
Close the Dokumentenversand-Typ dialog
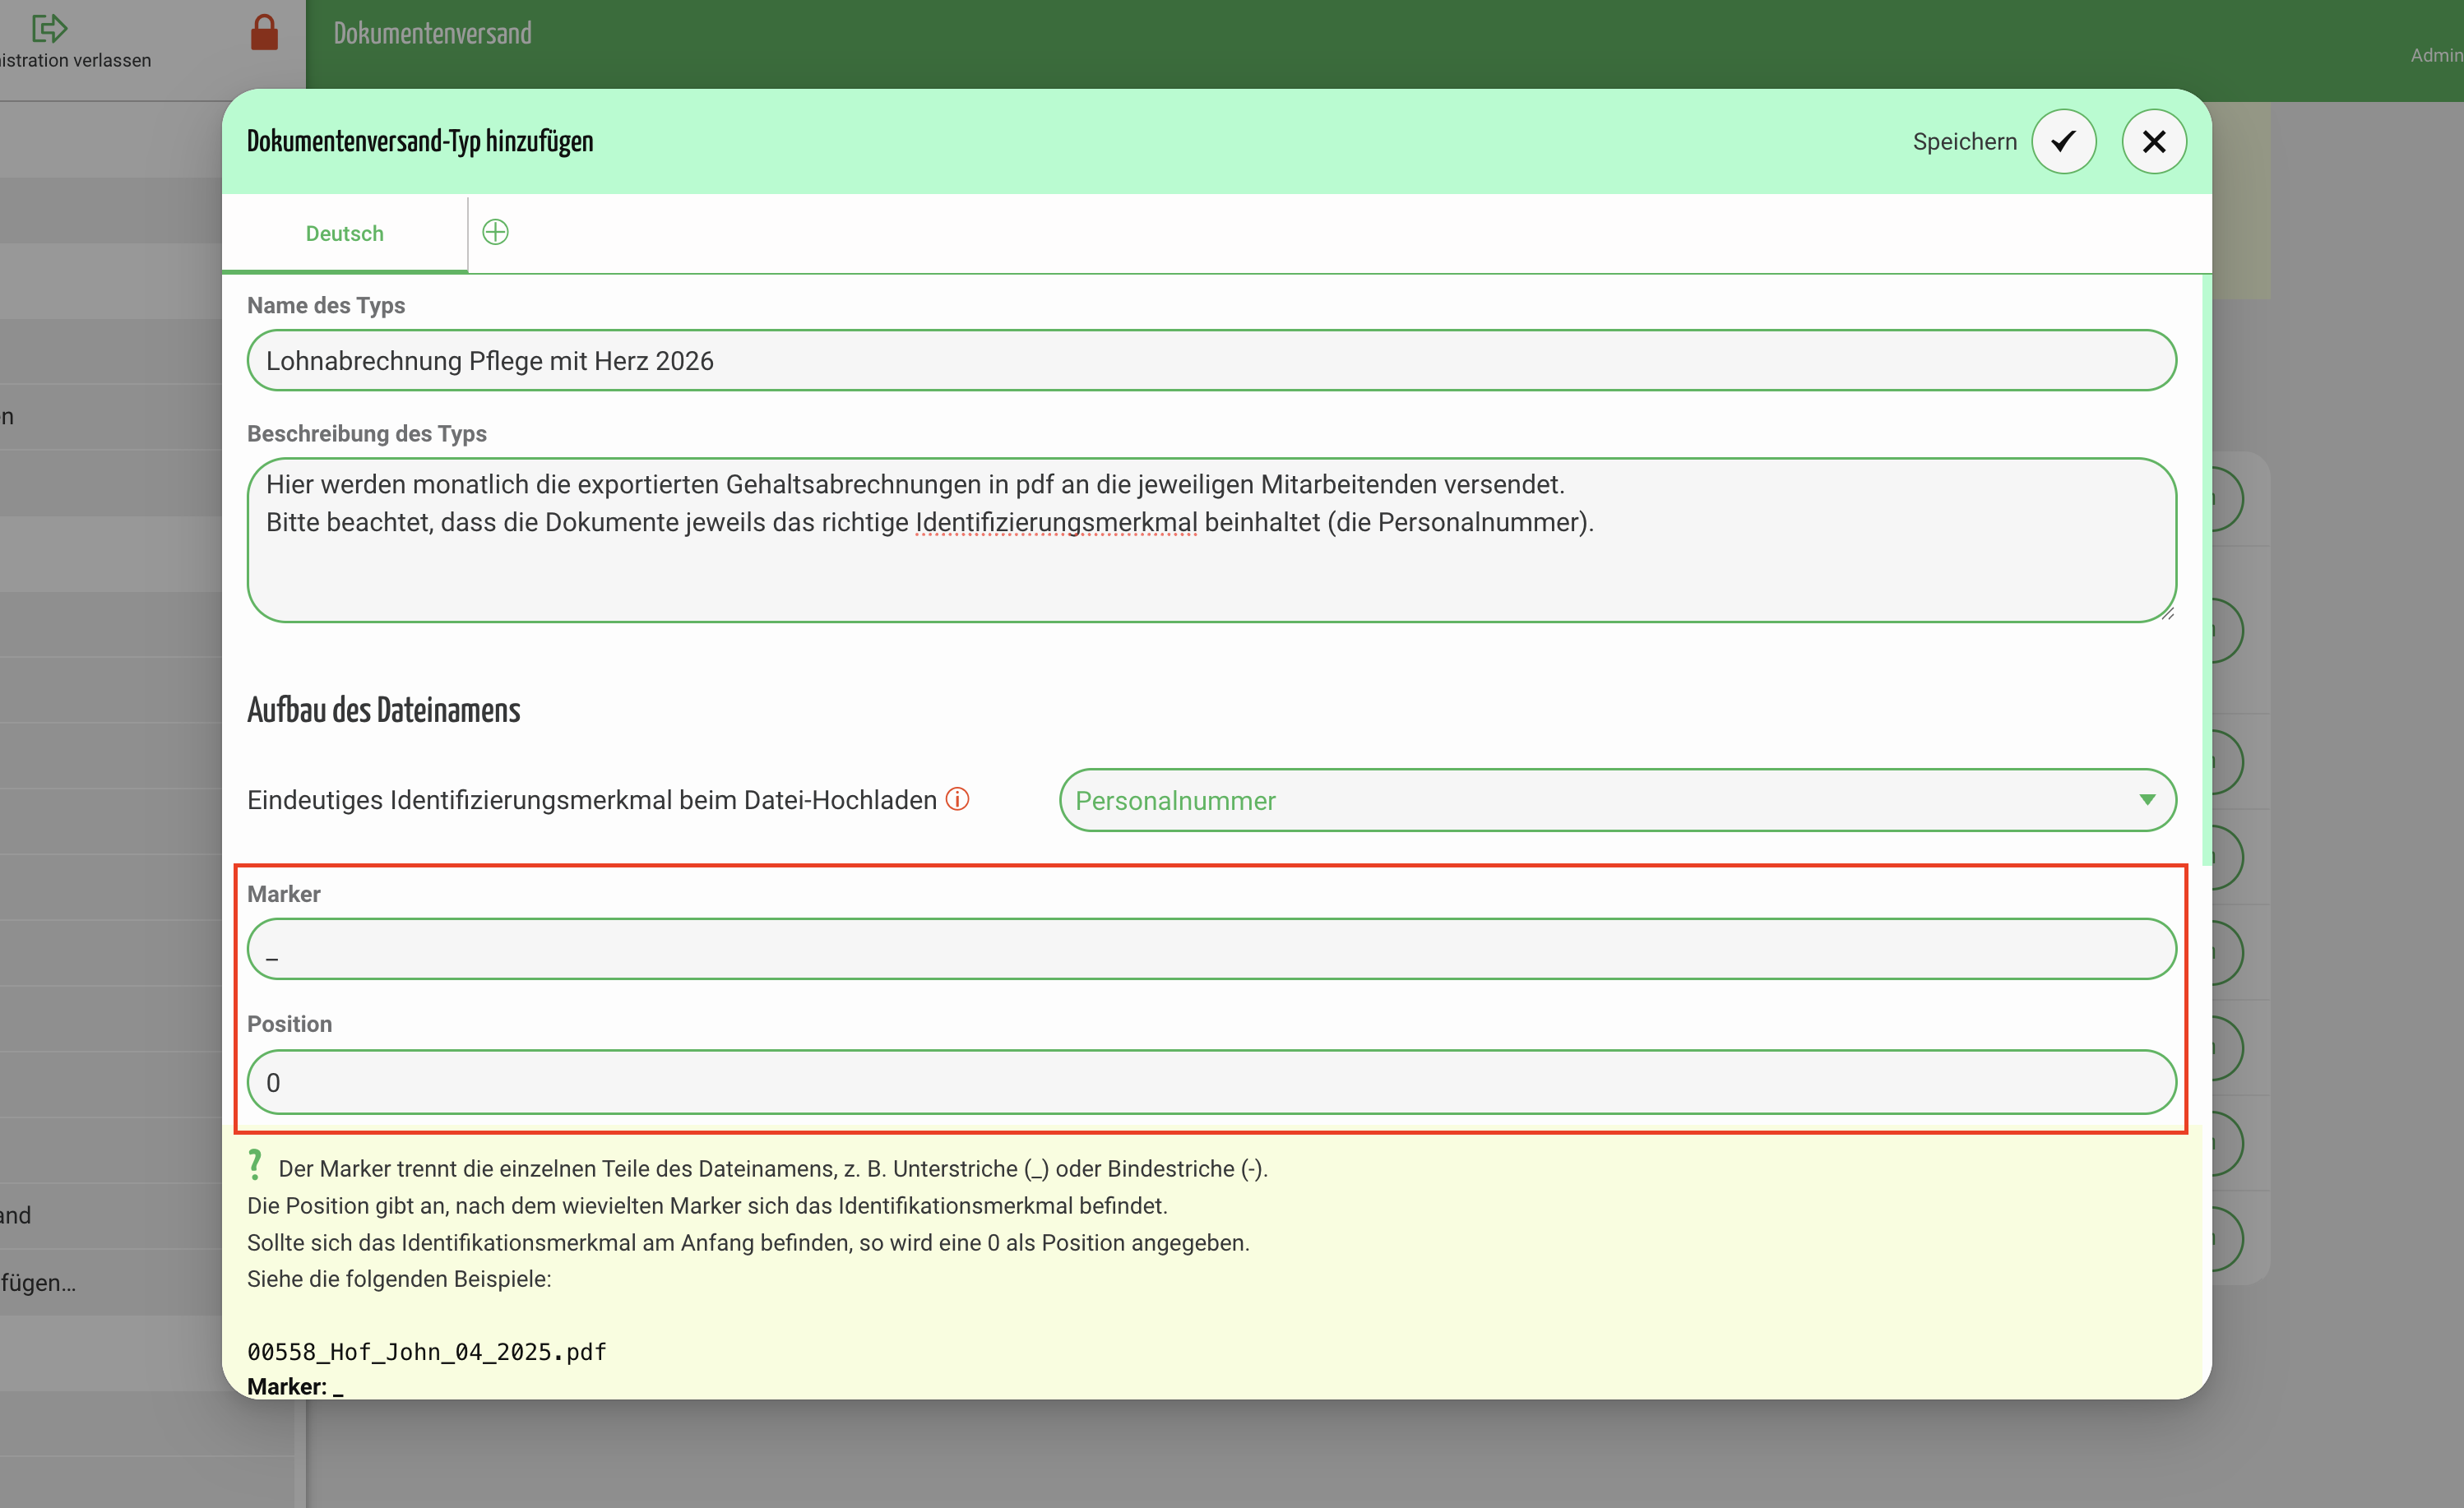pos(2153,141)
